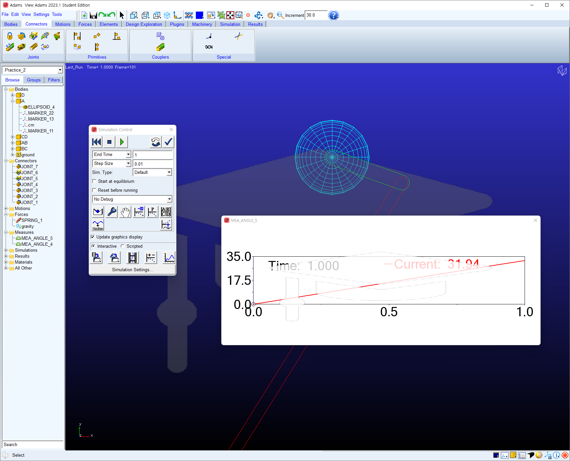Viewport: 570px width, 461px height.
Task: Click the blue background color swatch
Action: tap(199, 15)
